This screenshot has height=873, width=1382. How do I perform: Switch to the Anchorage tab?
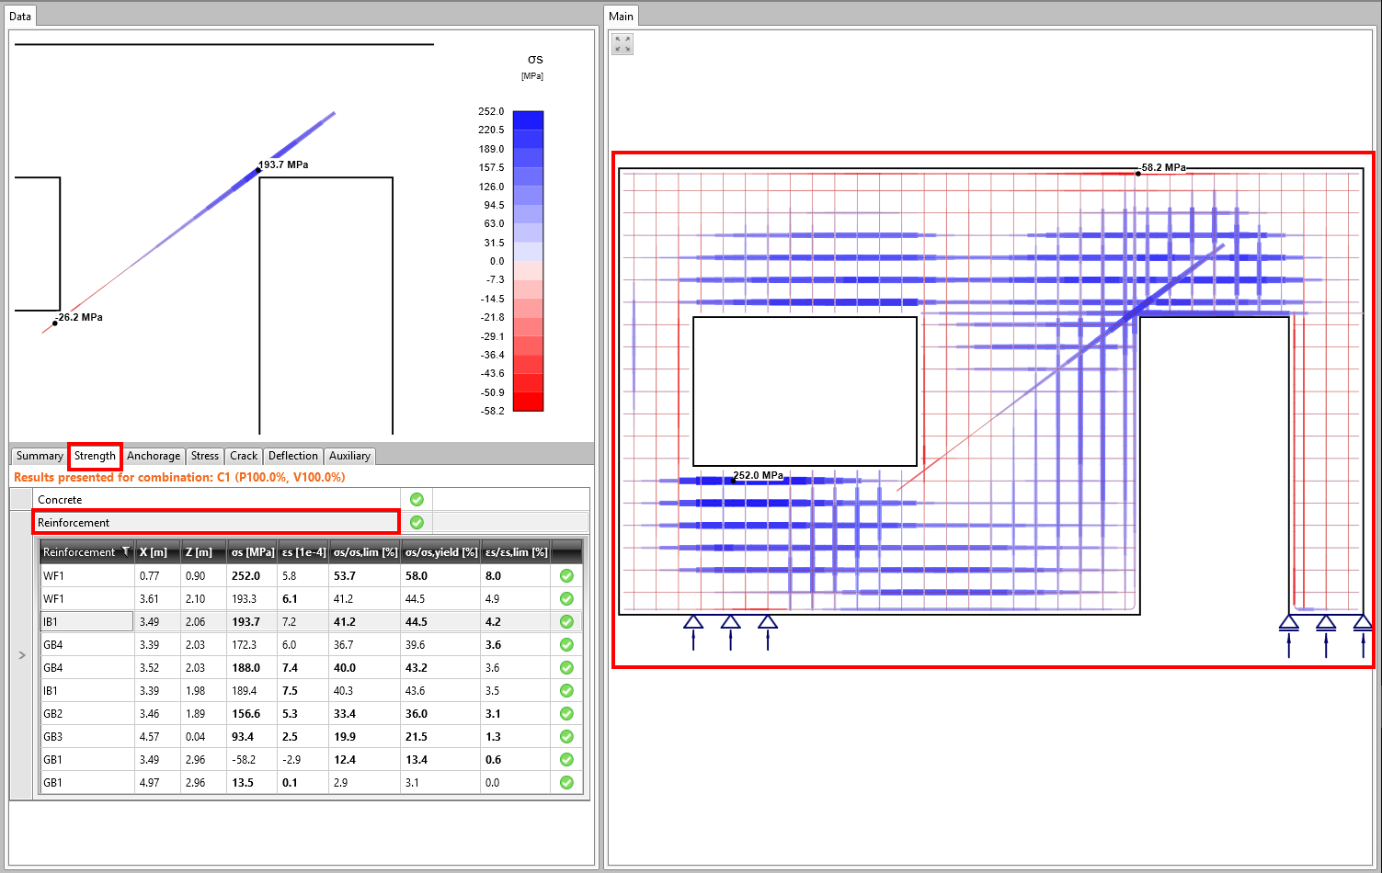pyautogui.click(x=154, y=456)
